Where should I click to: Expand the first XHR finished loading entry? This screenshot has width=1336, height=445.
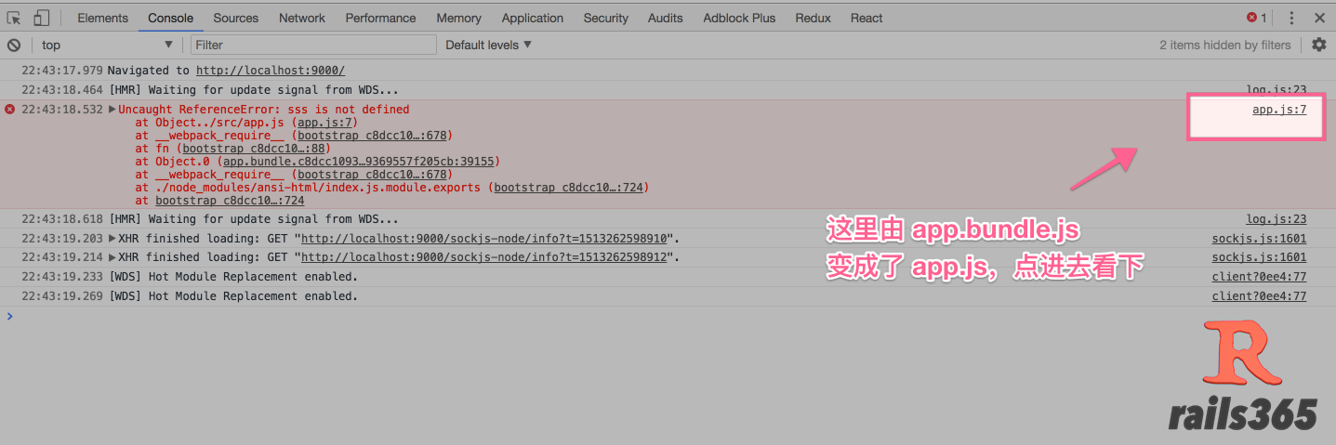tap(112, 239)
